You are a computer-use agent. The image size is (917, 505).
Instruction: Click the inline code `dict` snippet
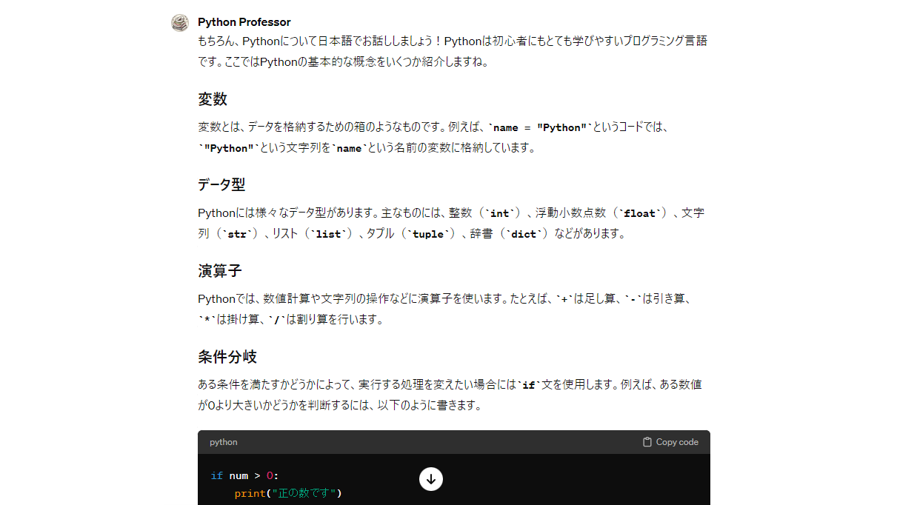tap(526, 233)
